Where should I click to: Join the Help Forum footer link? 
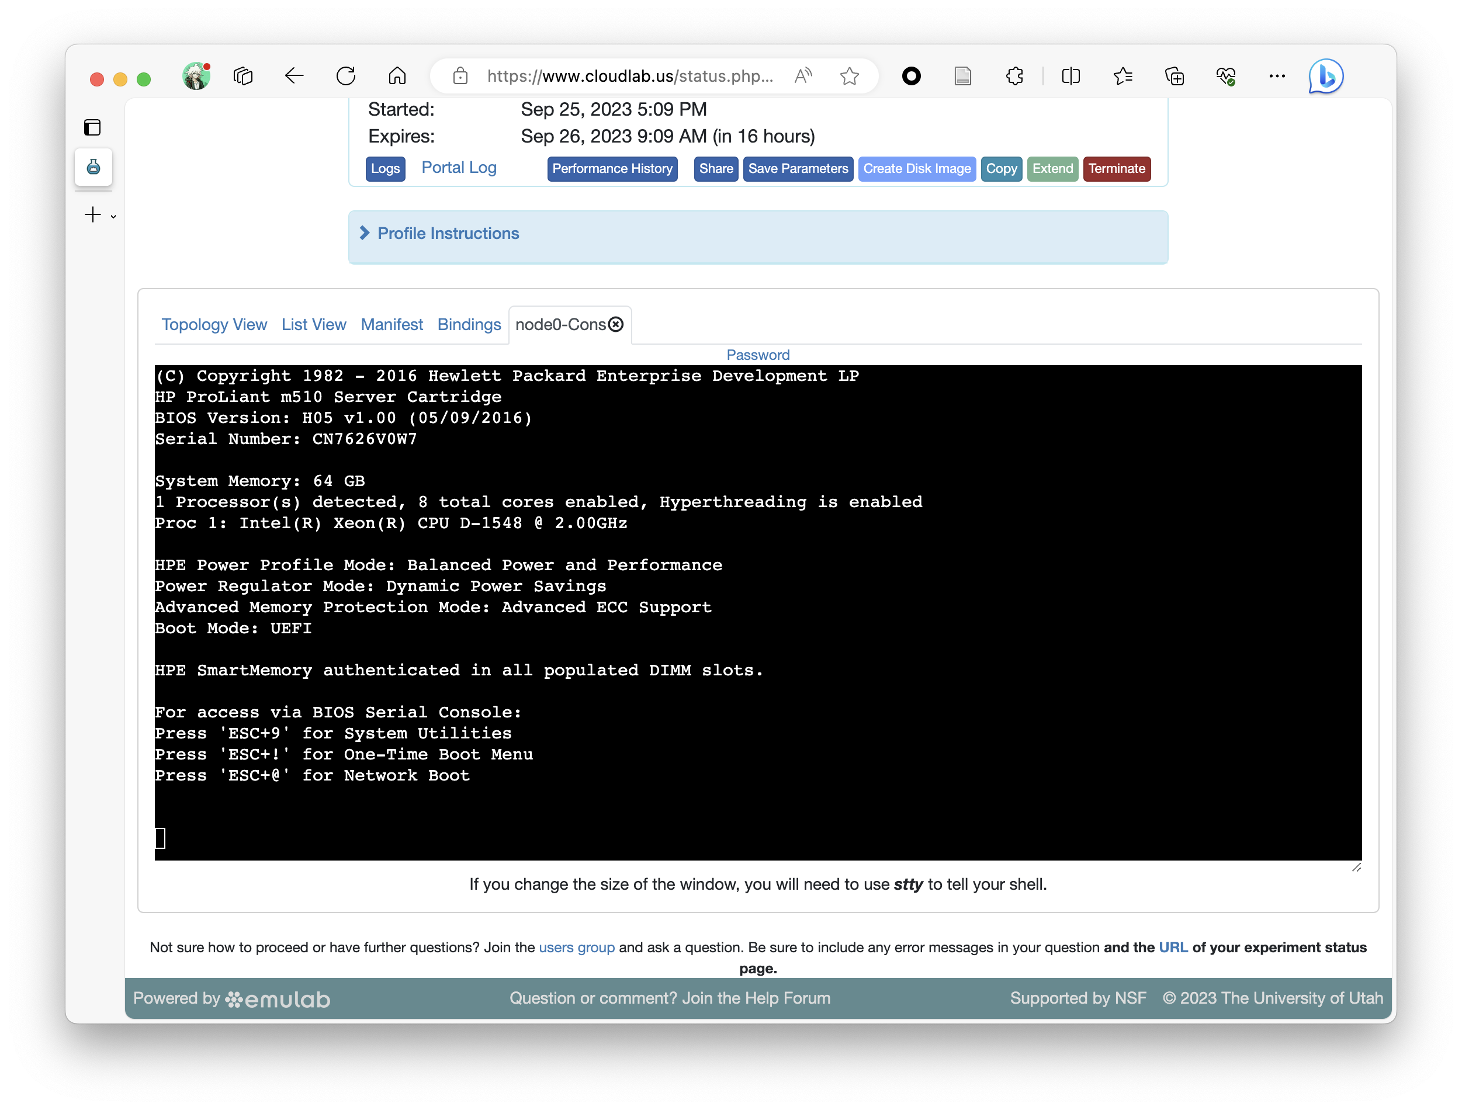670,998
